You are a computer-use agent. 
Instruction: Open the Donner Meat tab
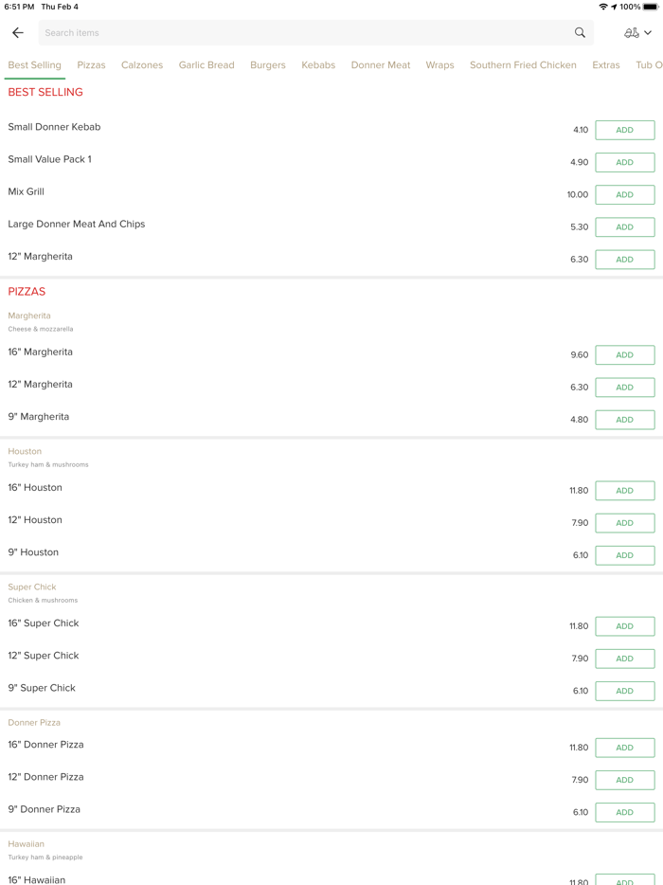381,65
